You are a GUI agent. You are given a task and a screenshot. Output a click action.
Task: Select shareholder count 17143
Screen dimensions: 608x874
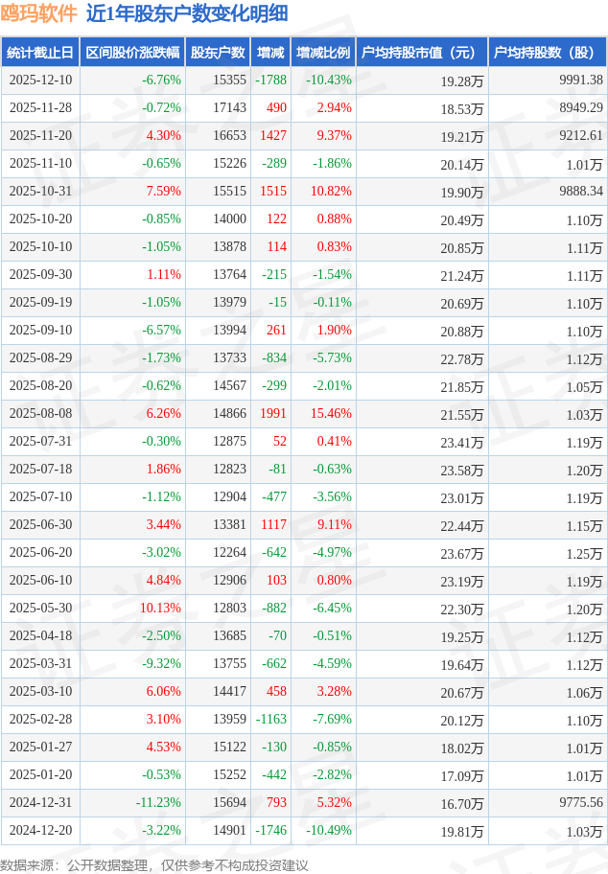coord(229,108)
